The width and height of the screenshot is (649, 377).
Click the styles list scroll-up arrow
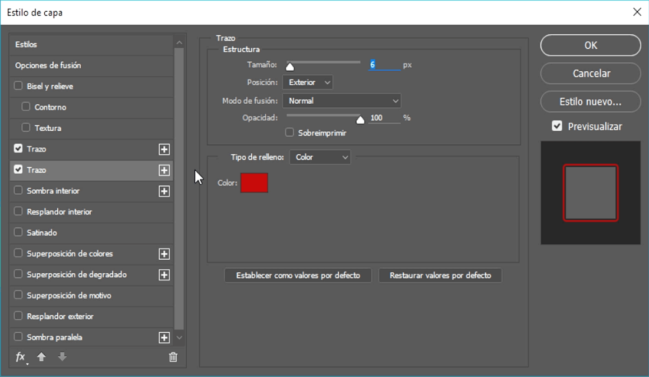point(179,42)
